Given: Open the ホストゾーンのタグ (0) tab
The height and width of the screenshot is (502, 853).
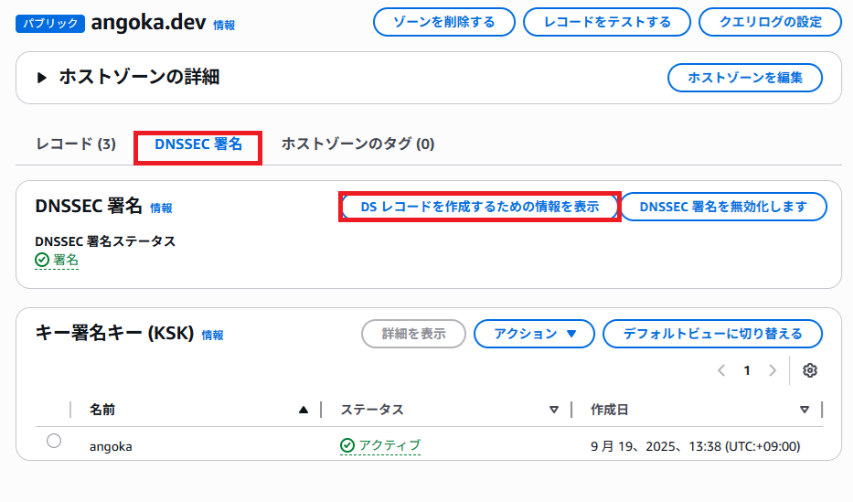Looking at the screenshot, I should [x=357, y=144].
